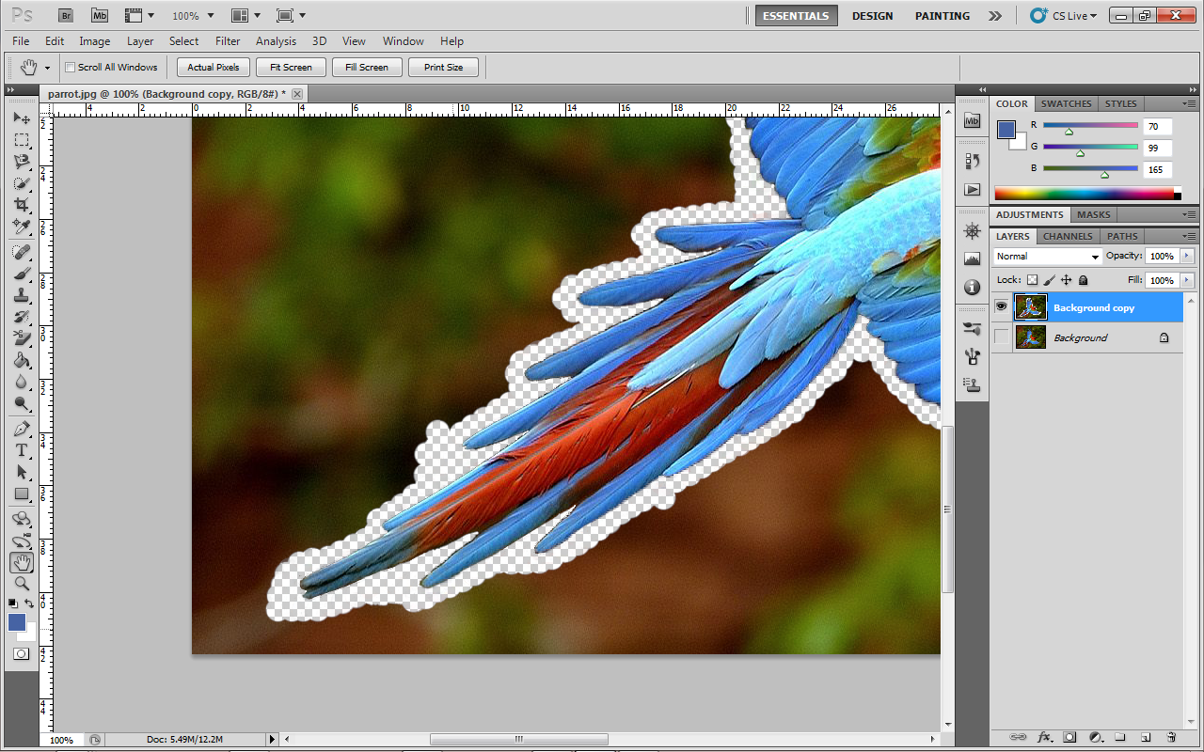This screenshot has width=1204, height=752.
Task: Open the Fill slider arrow
Action: tap(1186, 280)
